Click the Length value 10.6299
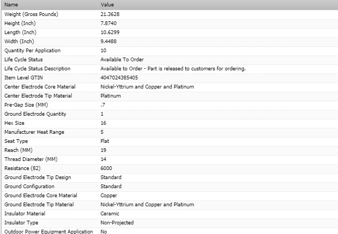Image resolution: width=338 pixels, height=234 pixels. [111, 32]
